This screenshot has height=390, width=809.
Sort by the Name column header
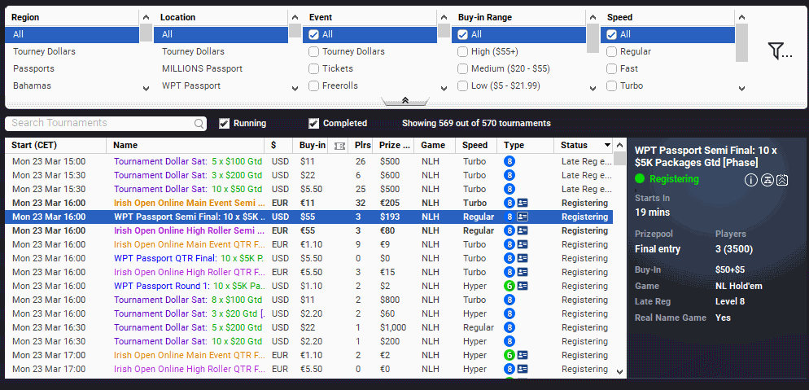[186, 146]
